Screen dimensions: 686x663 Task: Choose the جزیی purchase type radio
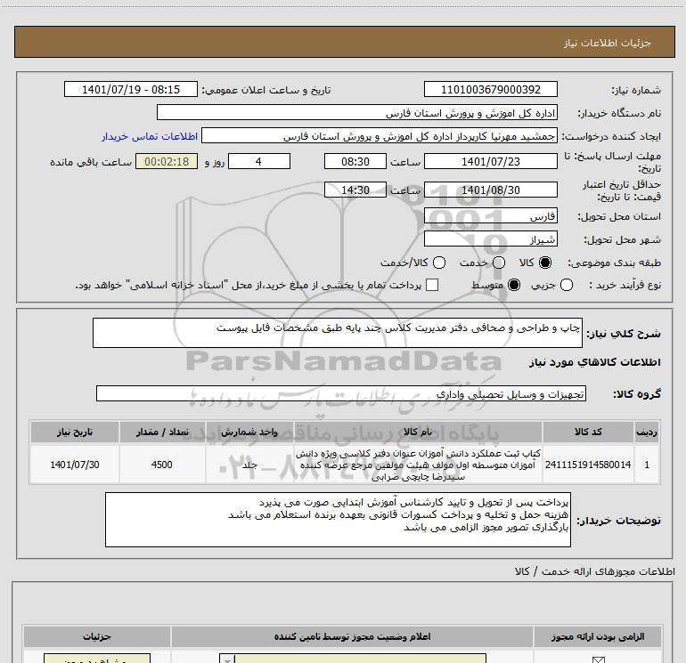pyautogui.click(x=567, y=285)
